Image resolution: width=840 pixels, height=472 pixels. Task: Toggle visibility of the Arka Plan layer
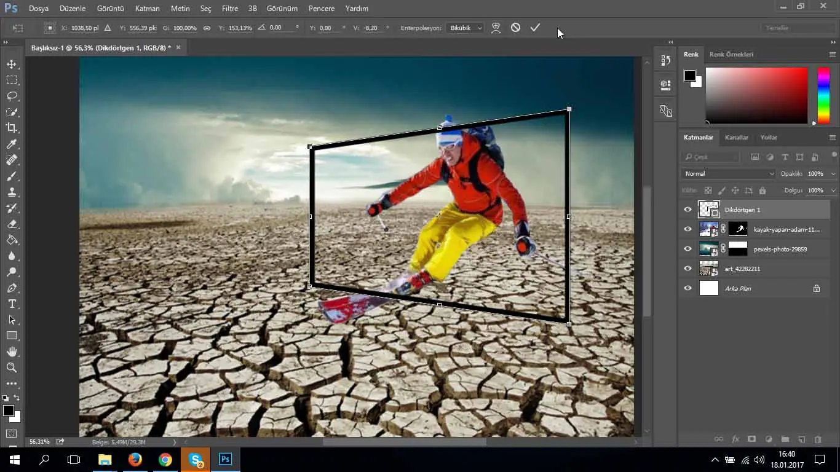[x=687, y=288]
